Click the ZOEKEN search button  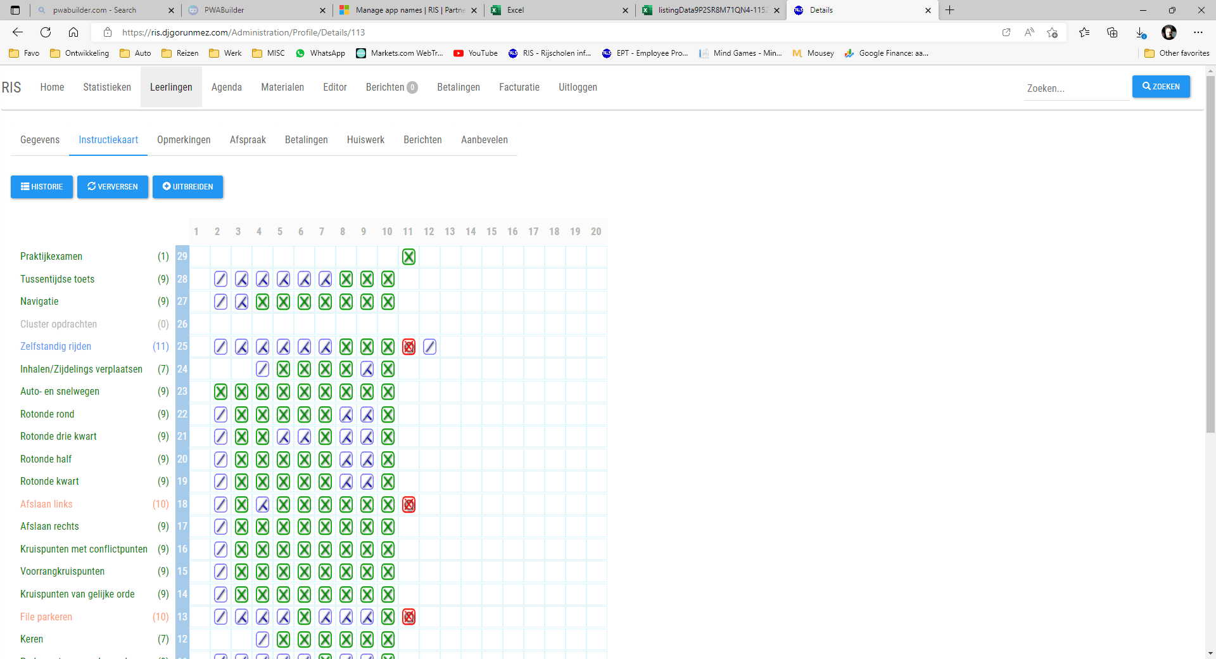pyautogui.click(x=1161, y=87)
